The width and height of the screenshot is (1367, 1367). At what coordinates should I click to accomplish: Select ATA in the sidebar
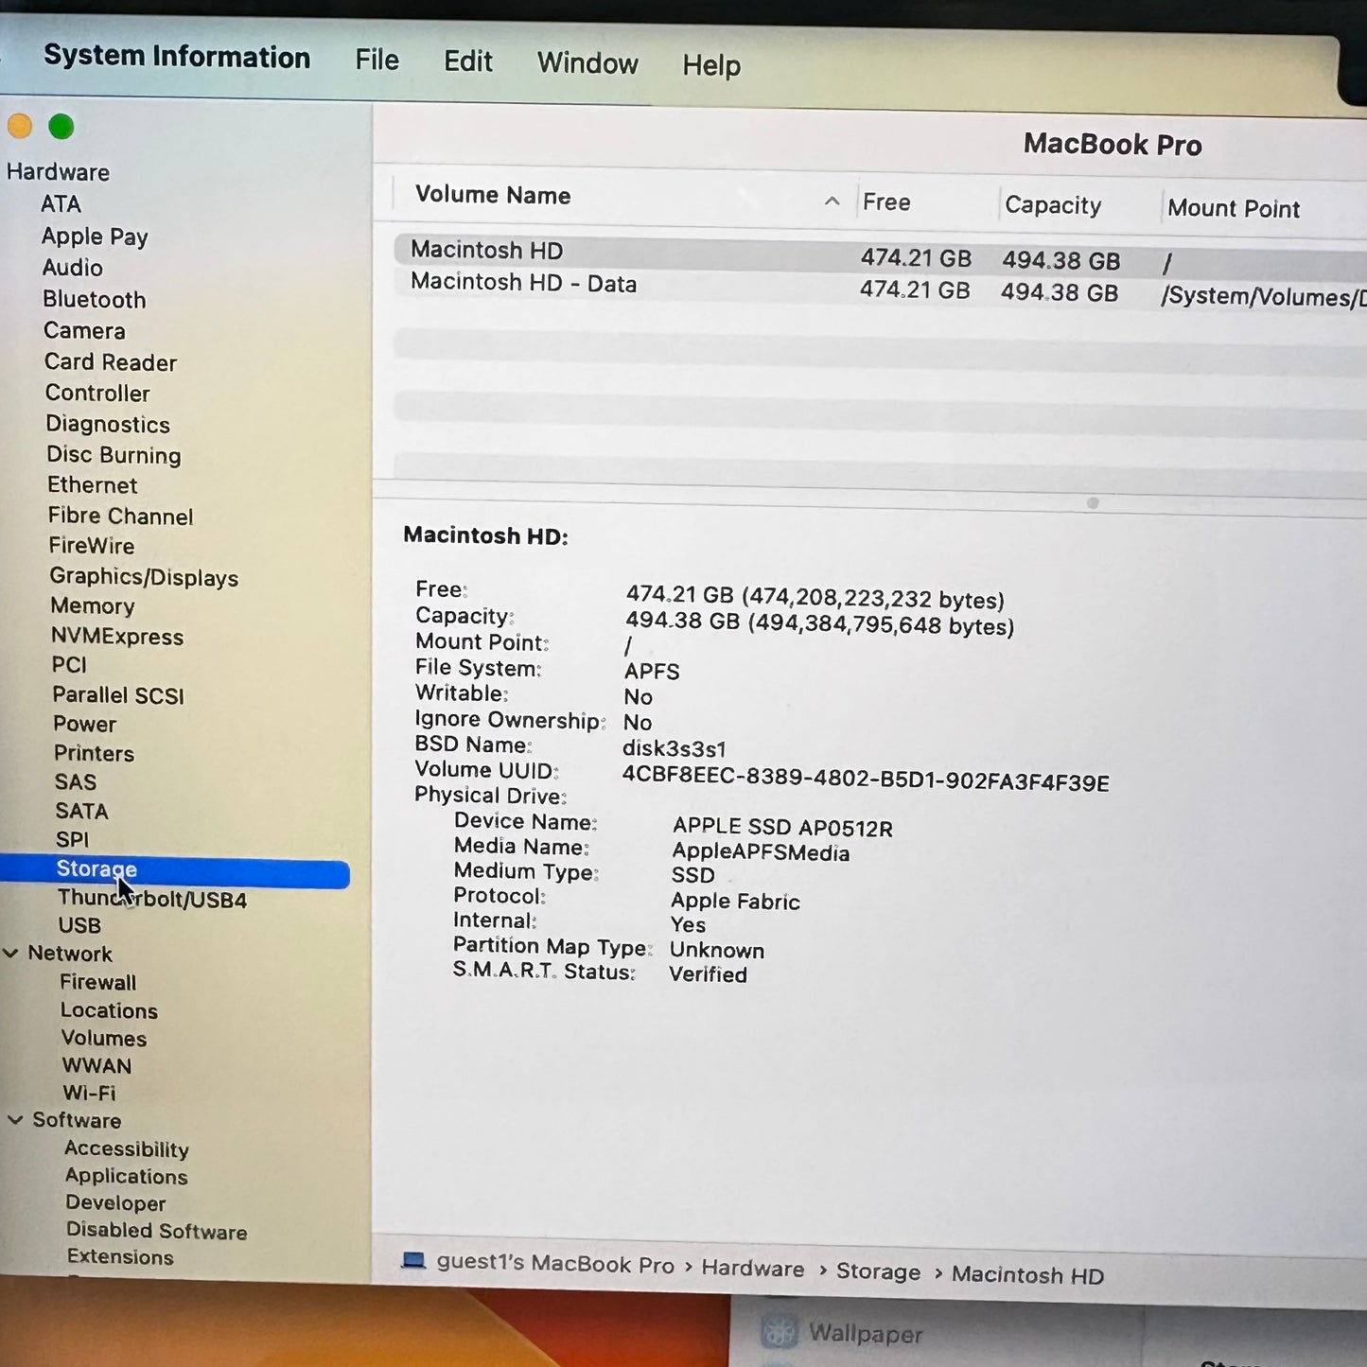coord(61,204)
